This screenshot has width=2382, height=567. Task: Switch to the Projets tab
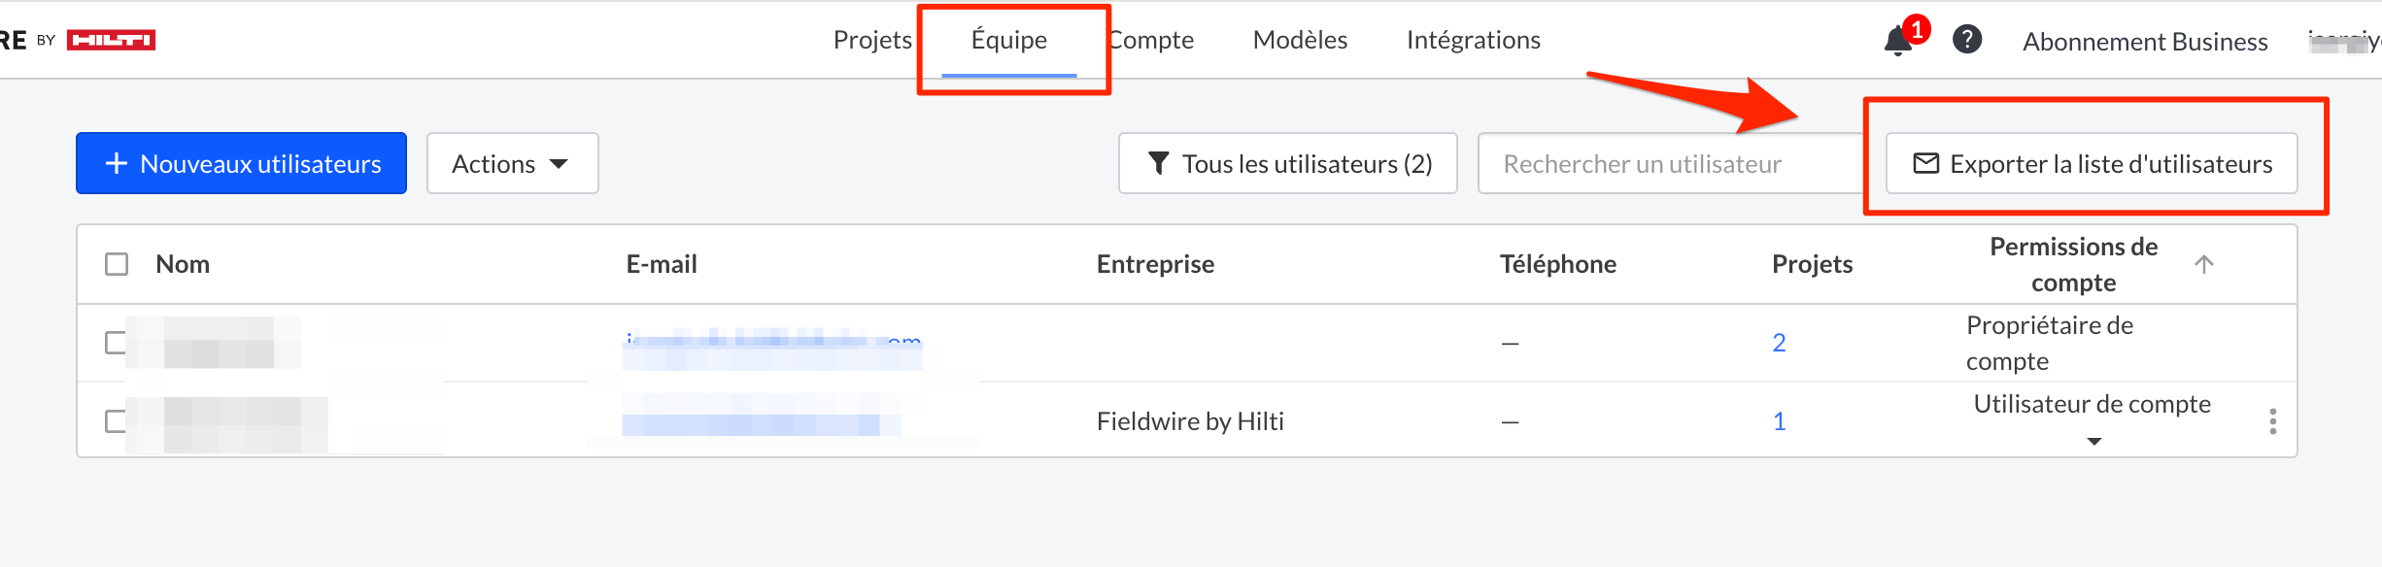pos(872,40)
